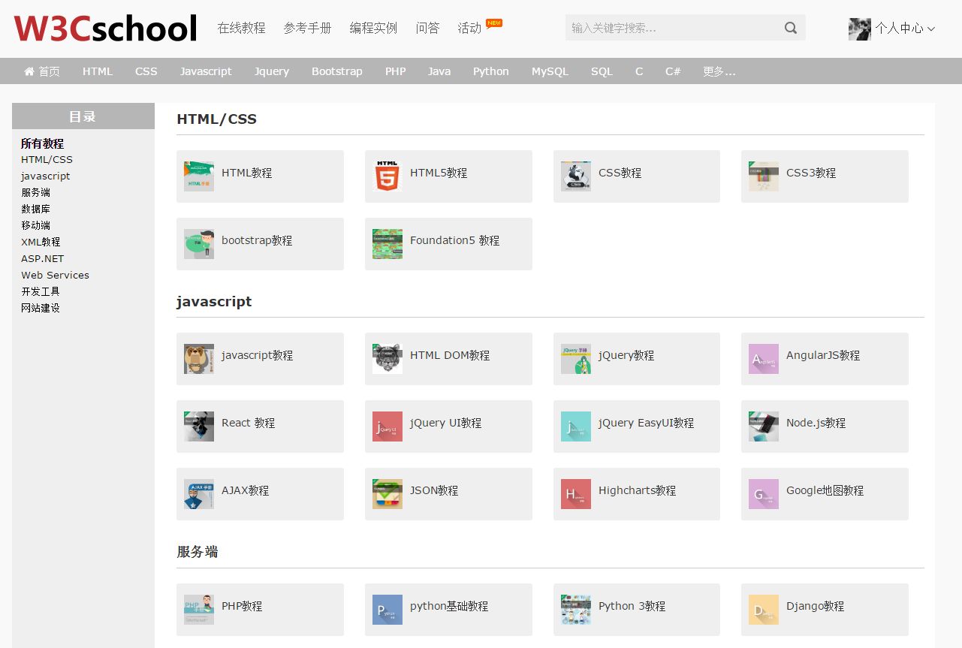This screenshot has height=648, width=962.
Task: Click the JSON教程 thumbnail icon
Action: 388,494
